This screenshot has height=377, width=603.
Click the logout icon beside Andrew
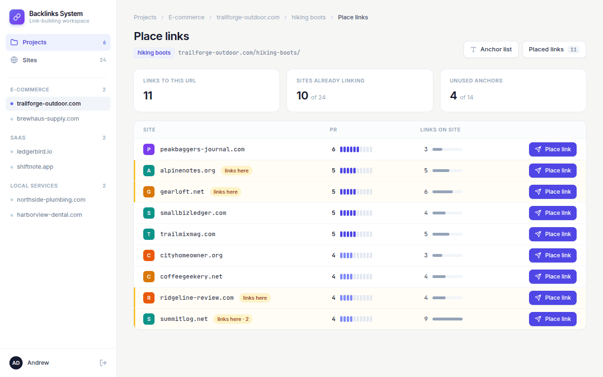103,363
